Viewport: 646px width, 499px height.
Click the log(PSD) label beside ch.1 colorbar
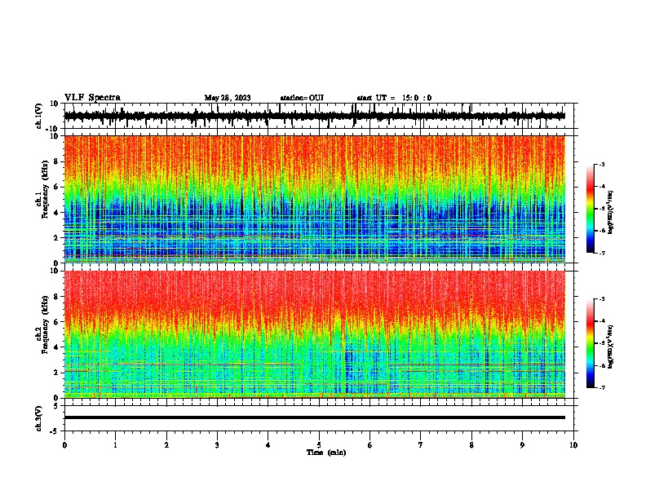(610, 212)
